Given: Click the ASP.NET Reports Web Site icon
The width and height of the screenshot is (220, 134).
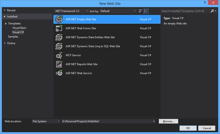Looking at the screenshot, I should pos(59,64).
